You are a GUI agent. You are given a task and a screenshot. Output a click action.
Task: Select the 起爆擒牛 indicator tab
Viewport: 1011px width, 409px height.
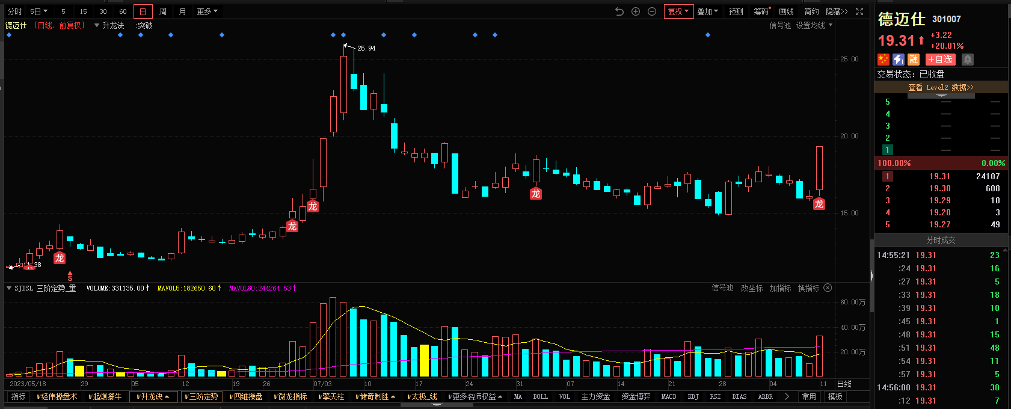click(x=105, y=396)
